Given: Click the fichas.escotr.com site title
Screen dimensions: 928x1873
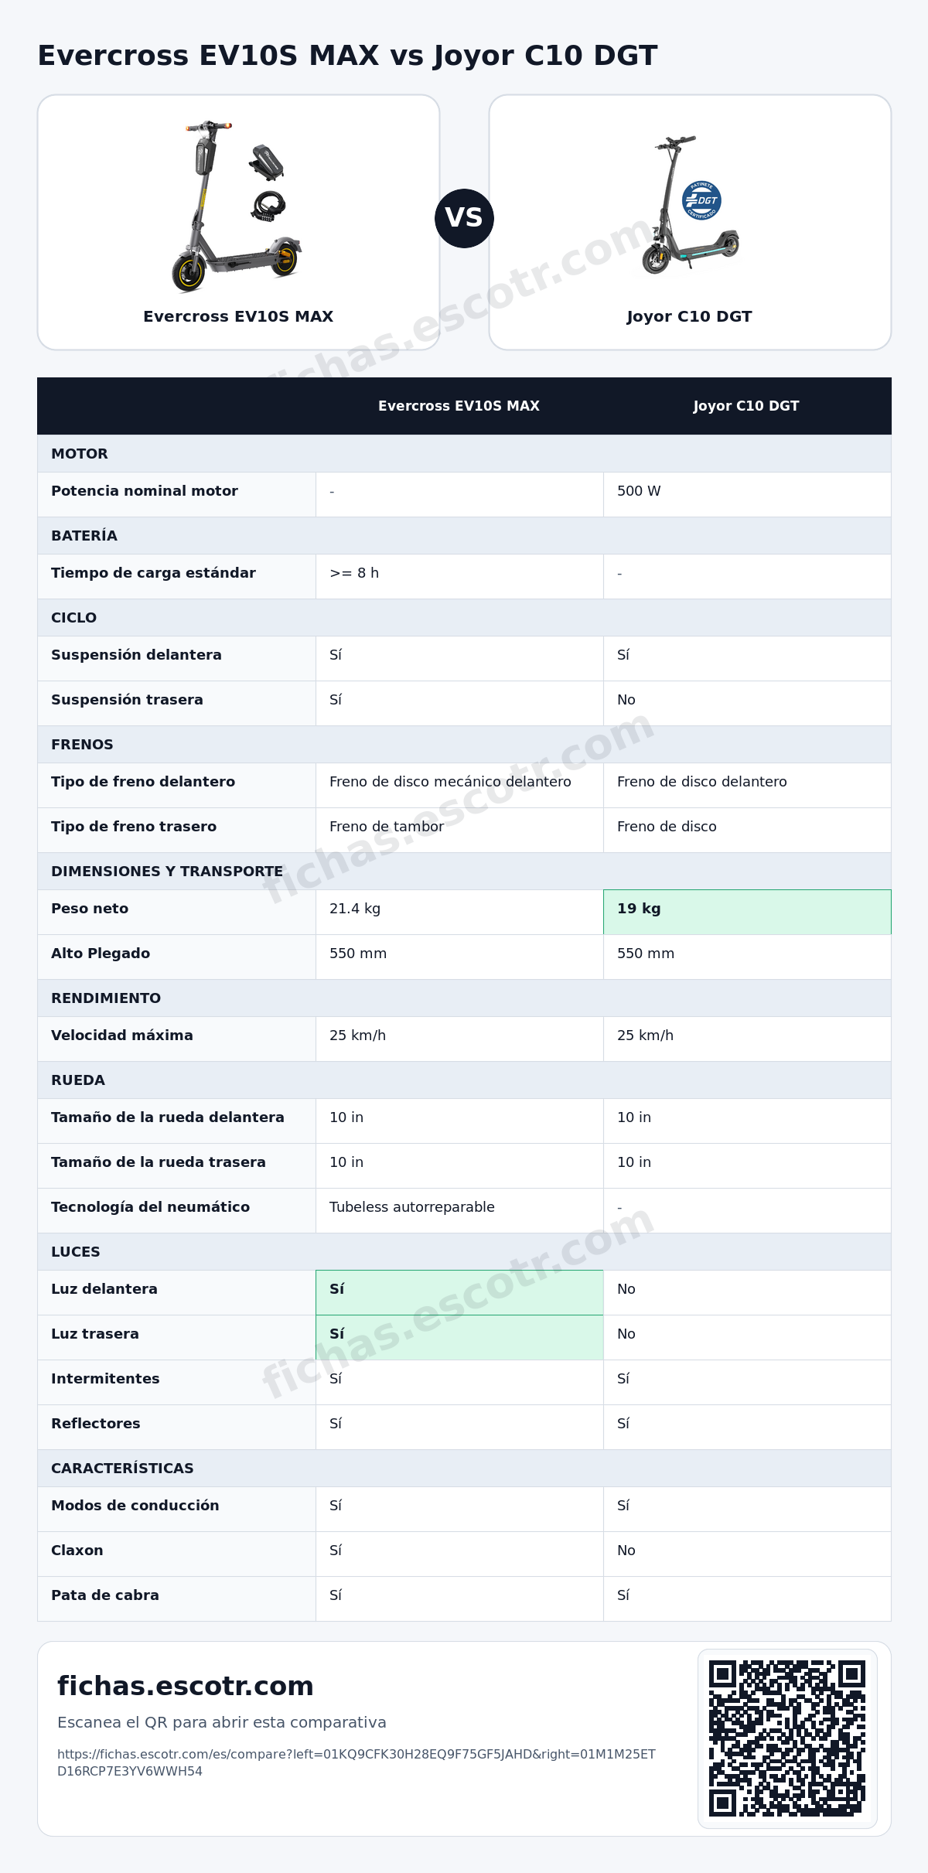Looking at the screenshot, I should (x=186, y=1686).
